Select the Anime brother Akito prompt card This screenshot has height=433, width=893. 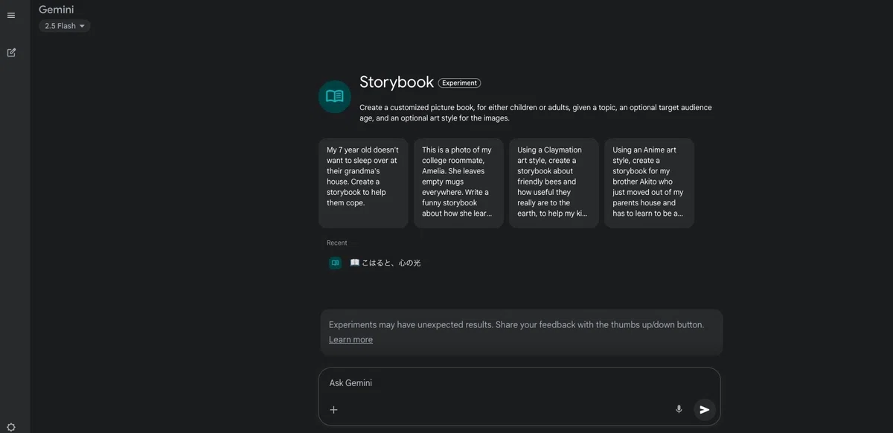[x=649, y=183]
